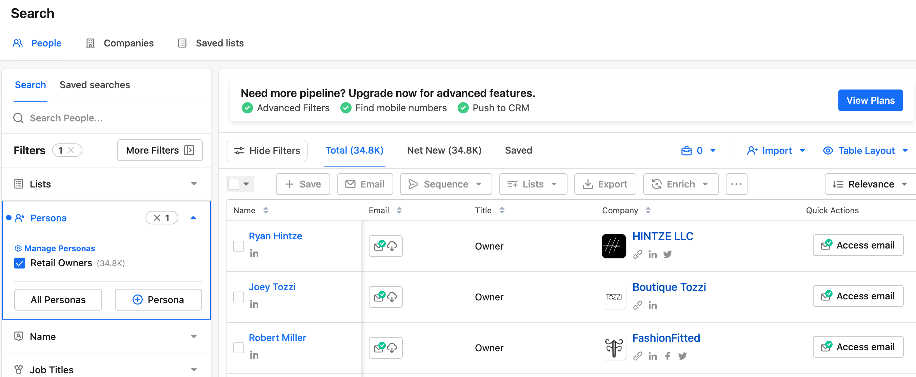Tick the checkbox for Robert Miller

[x=239, y=348]
